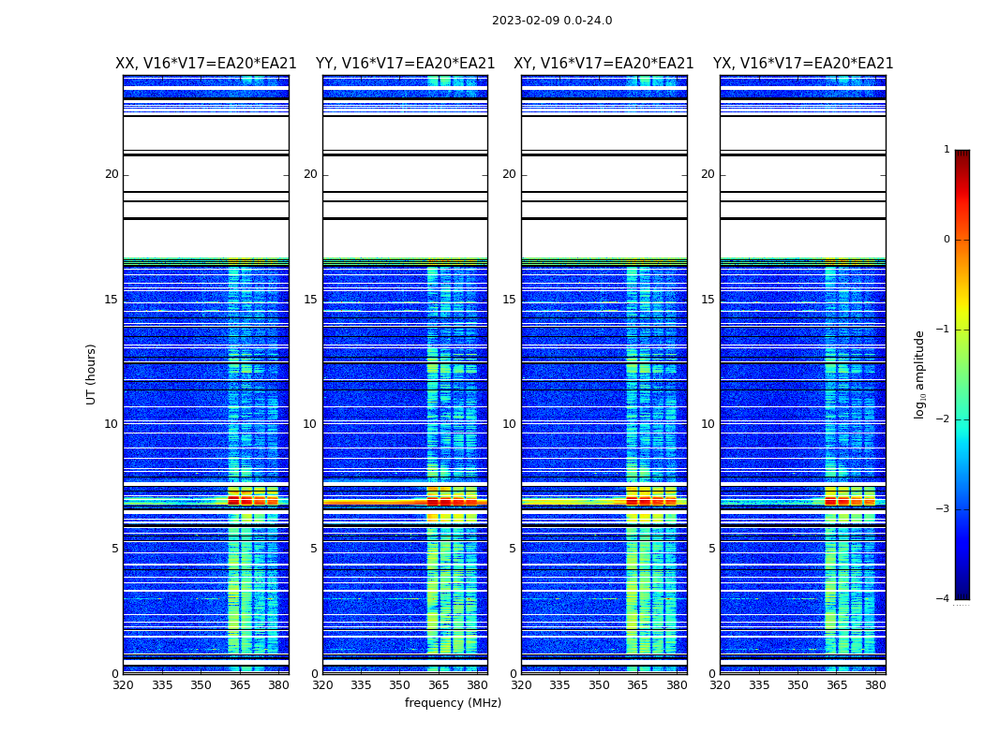The image size is (984, 749).
Task: Click the 20 hour tick of XX panel
Action: tap(112, 174)
